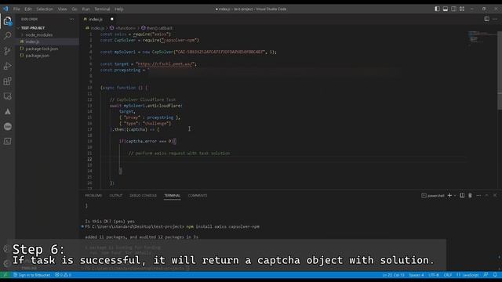The image size is (502, 282).
Task: Open the Run menu
Action: (85, 9)
